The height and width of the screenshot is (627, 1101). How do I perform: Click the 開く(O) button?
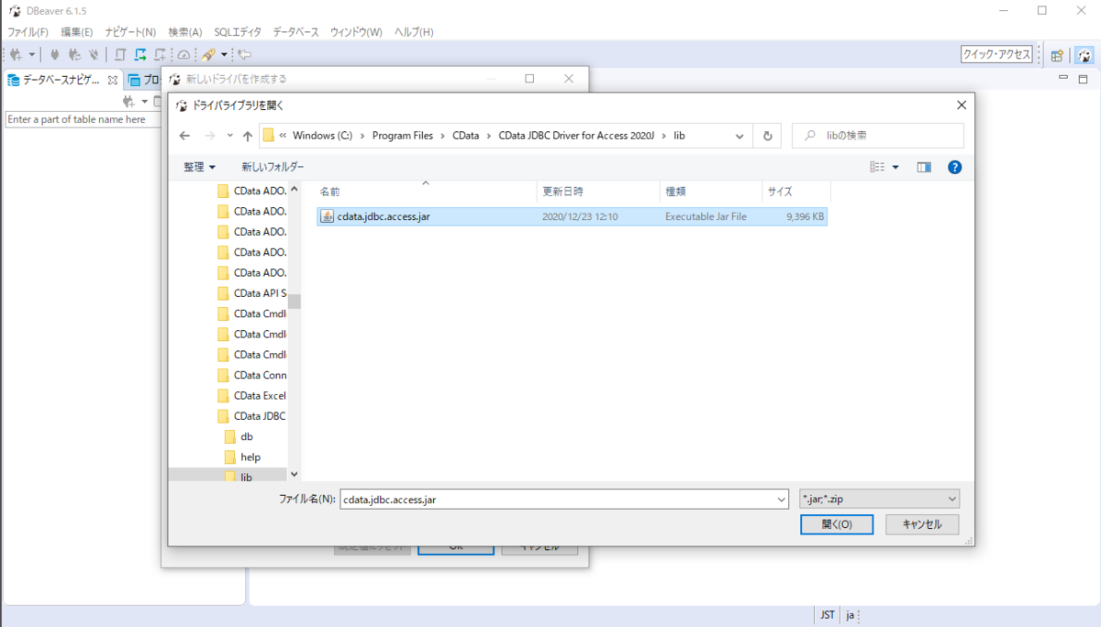[836, 523]
